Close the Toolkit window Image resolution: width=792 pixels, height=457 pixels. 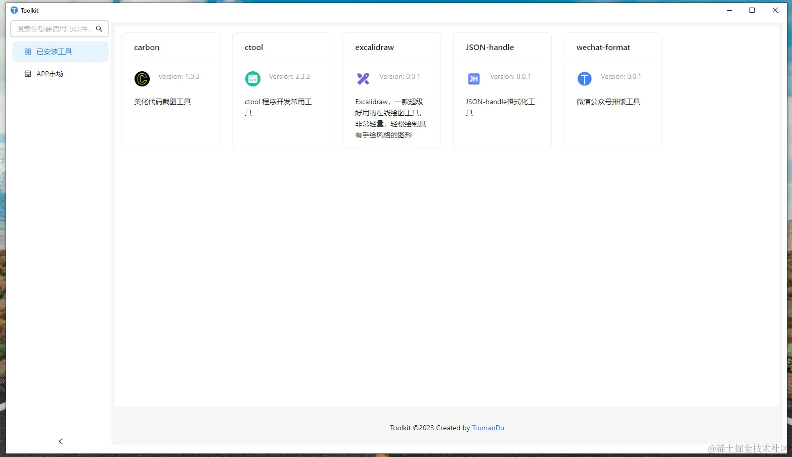(x=775, y=10)
